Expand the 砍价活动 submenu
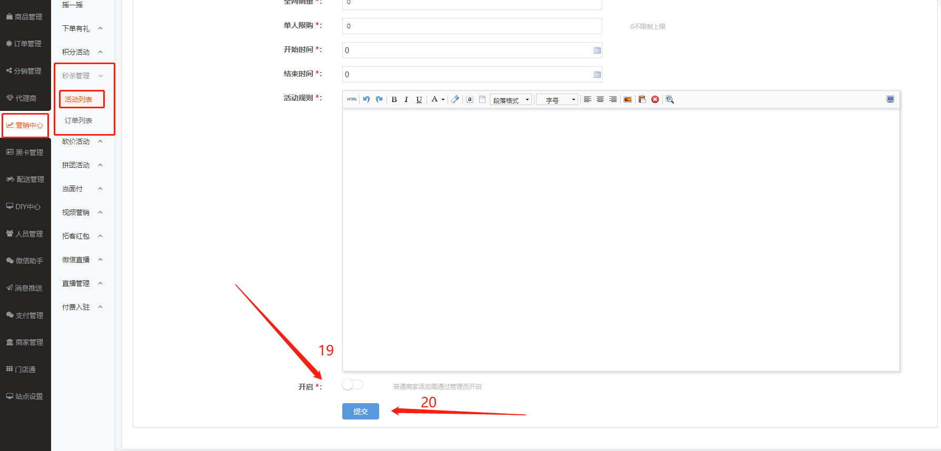 pos(82,141)
